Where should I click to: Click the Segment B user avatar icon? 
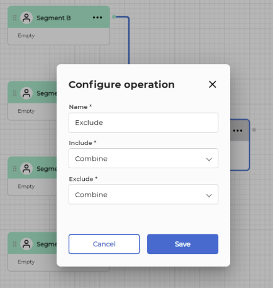26,18
